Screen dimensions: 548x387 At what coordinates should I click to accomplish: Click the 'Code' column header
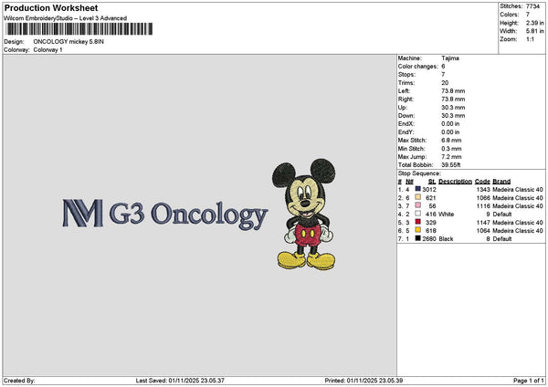[482, 182]
